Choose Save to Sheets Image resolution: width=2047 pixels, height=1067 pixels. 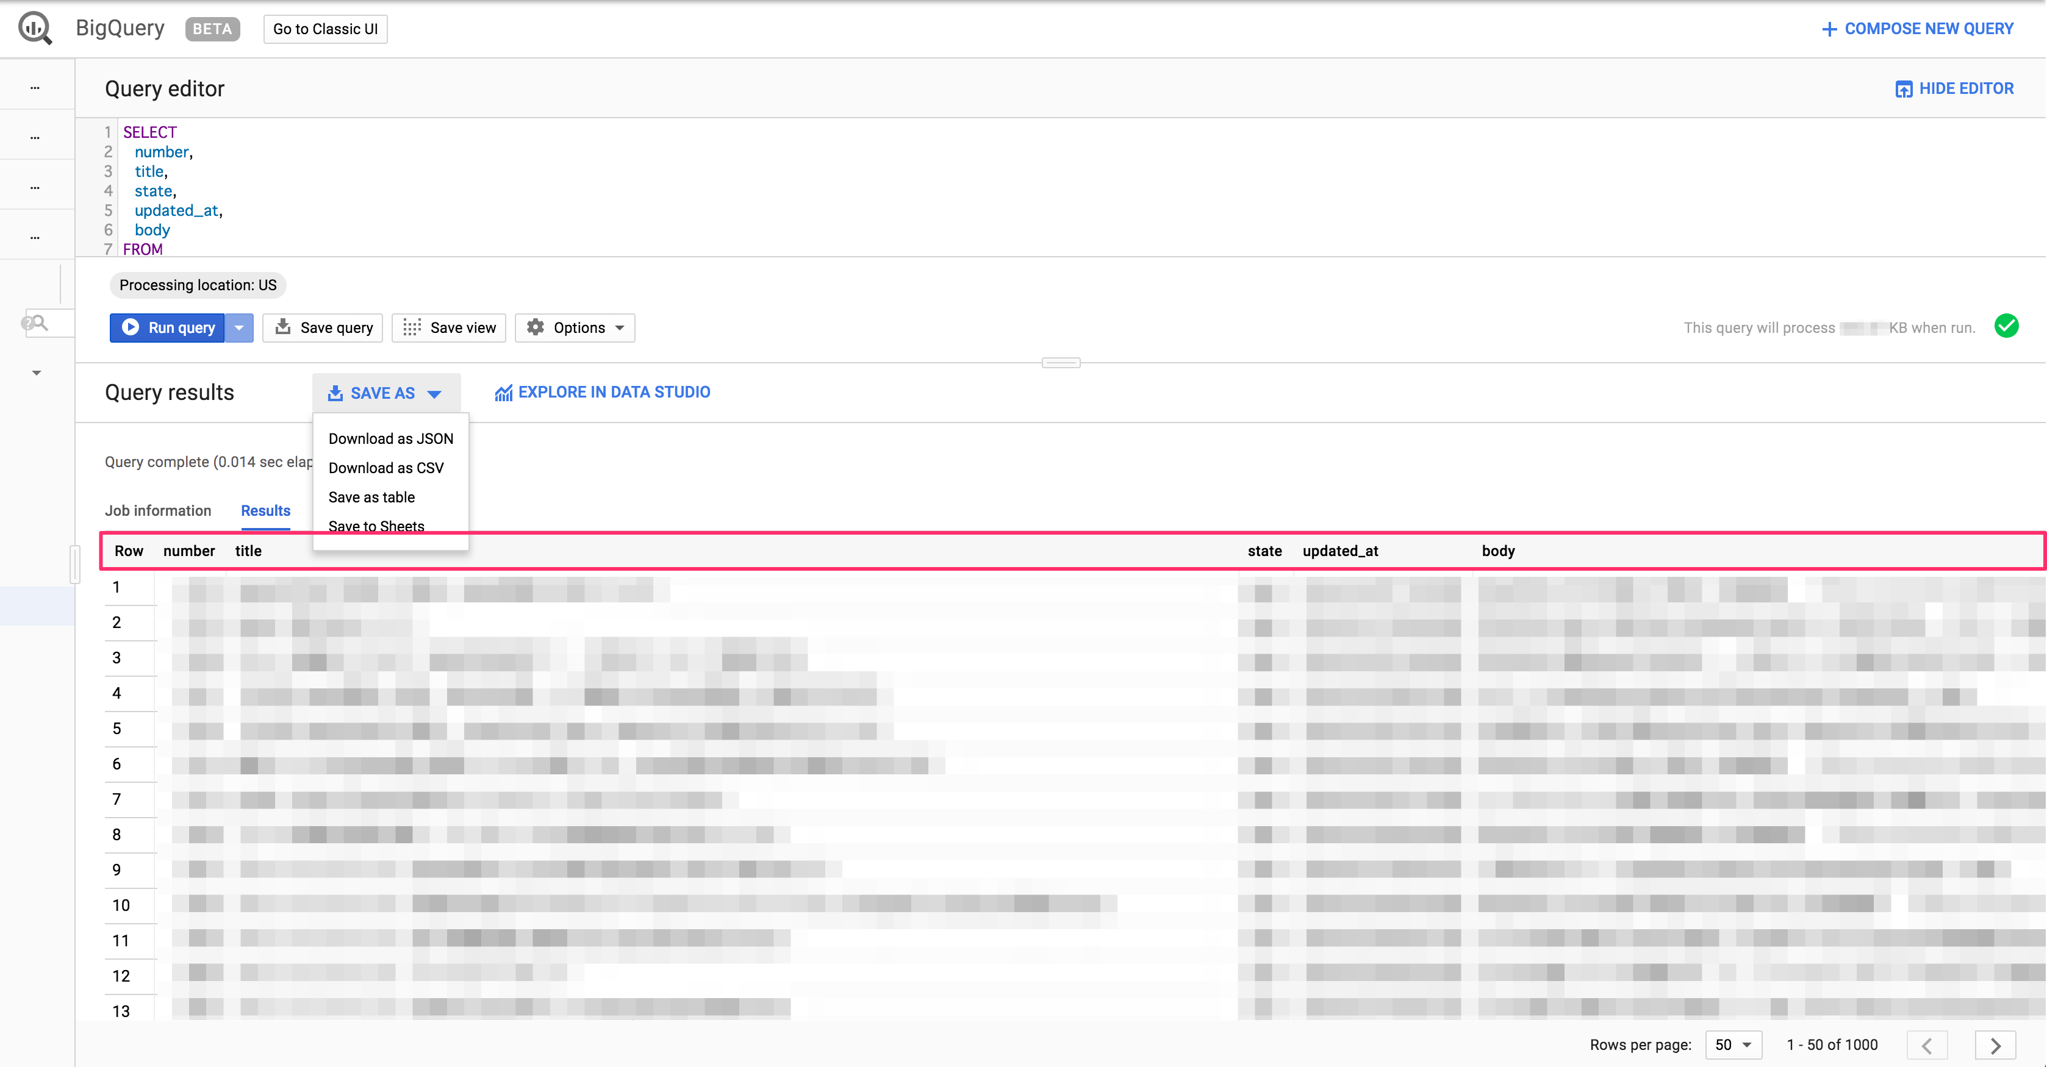pos(376,526)
